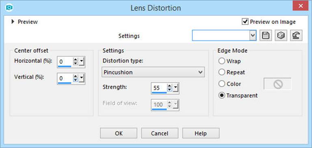Click the edge color swatch box
Viewport: 312px width, 148px height.
[x=277, y=84]
